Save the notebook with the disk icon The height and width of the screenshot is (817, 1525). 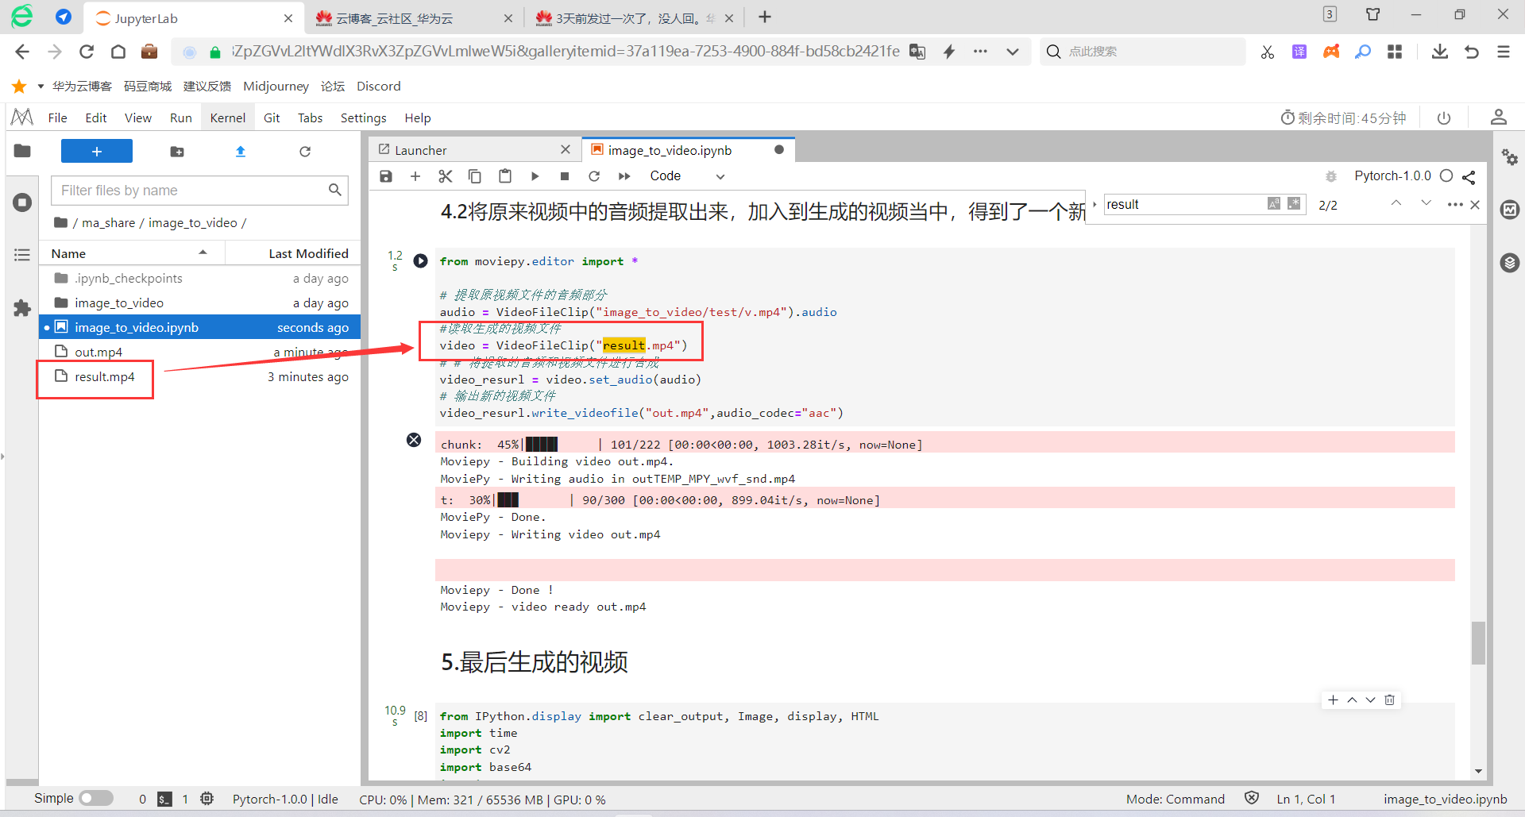tap(386, 176)
